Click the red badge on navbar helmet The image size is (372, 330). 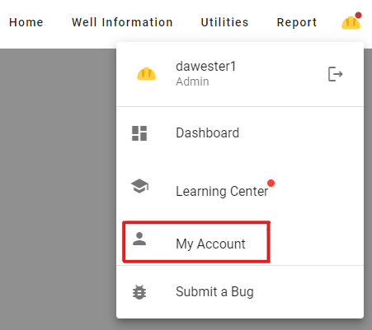(358, 15)
